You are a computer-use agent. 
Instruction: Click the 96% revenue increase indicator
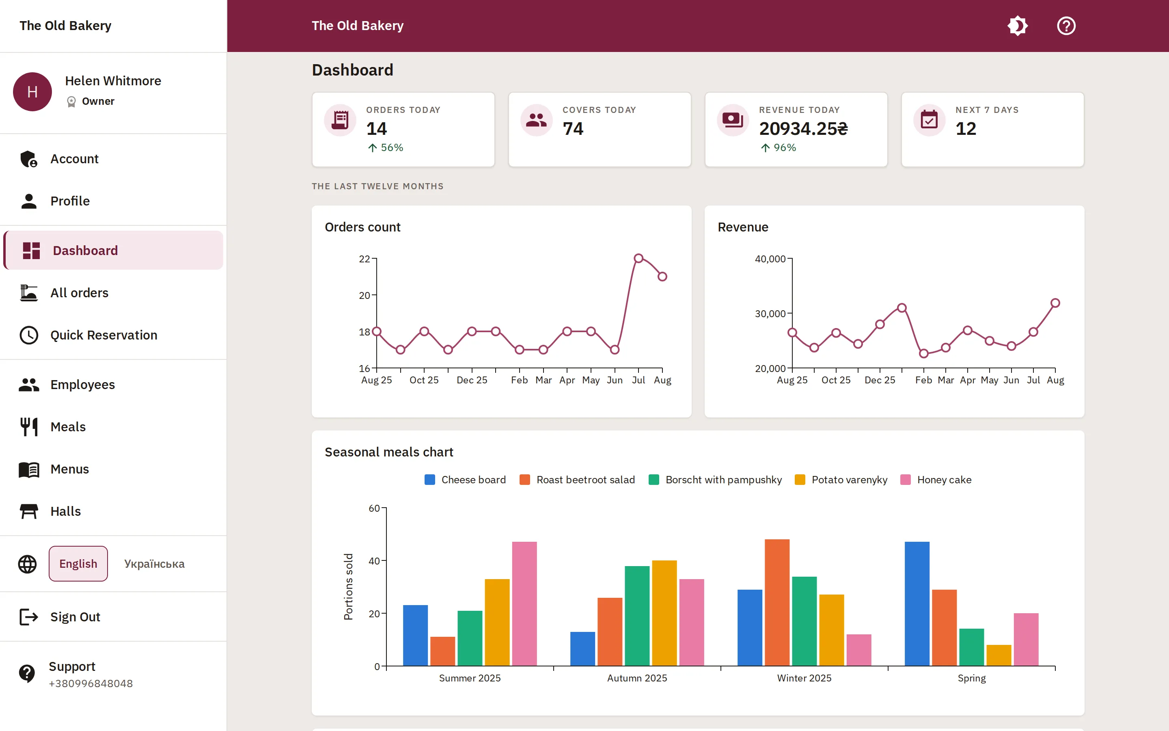click(778, 147)
